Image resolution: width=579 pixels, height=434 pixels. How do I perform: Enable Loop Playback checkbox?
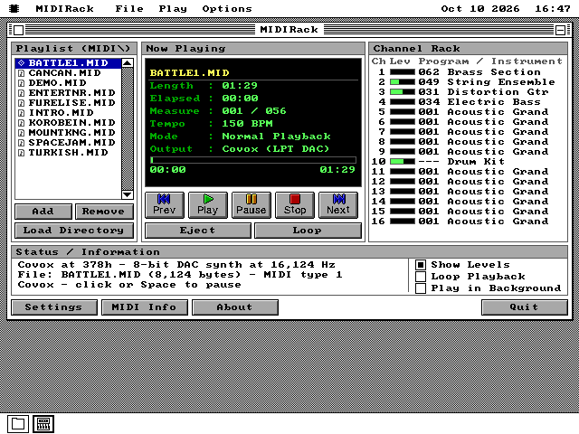pyautogui.click(x=421, y=277)
